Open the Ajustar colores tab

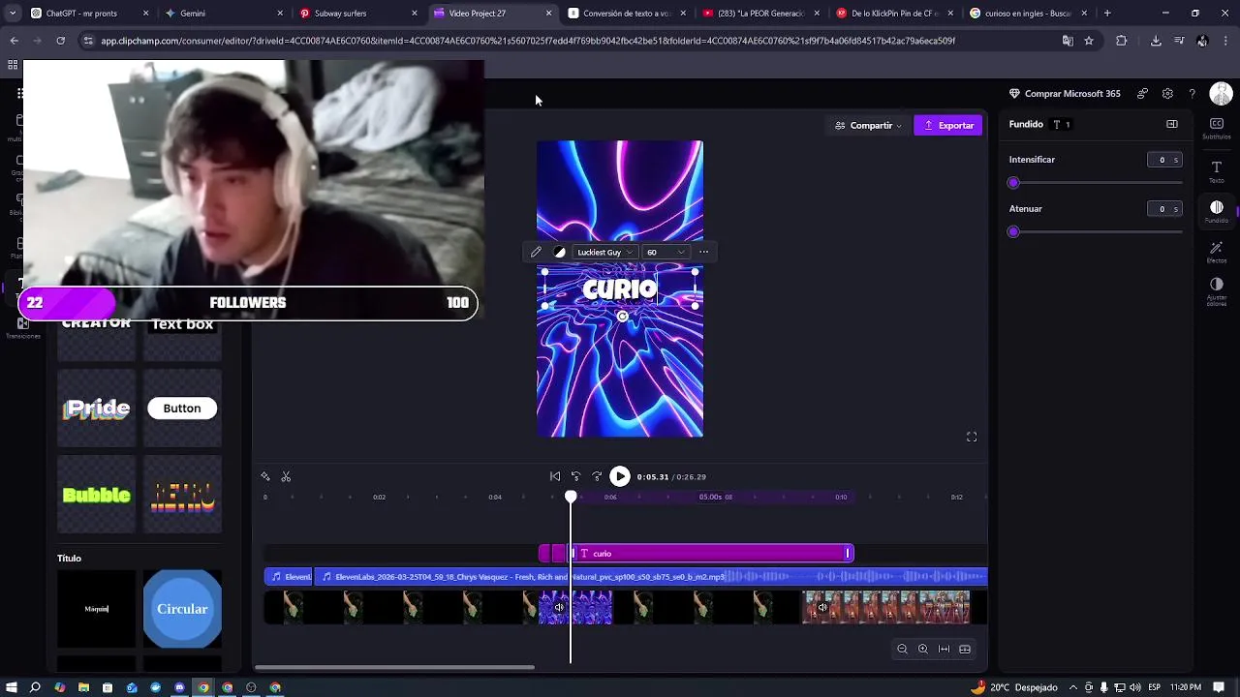pyautogui.click(x=1217, y=290)
